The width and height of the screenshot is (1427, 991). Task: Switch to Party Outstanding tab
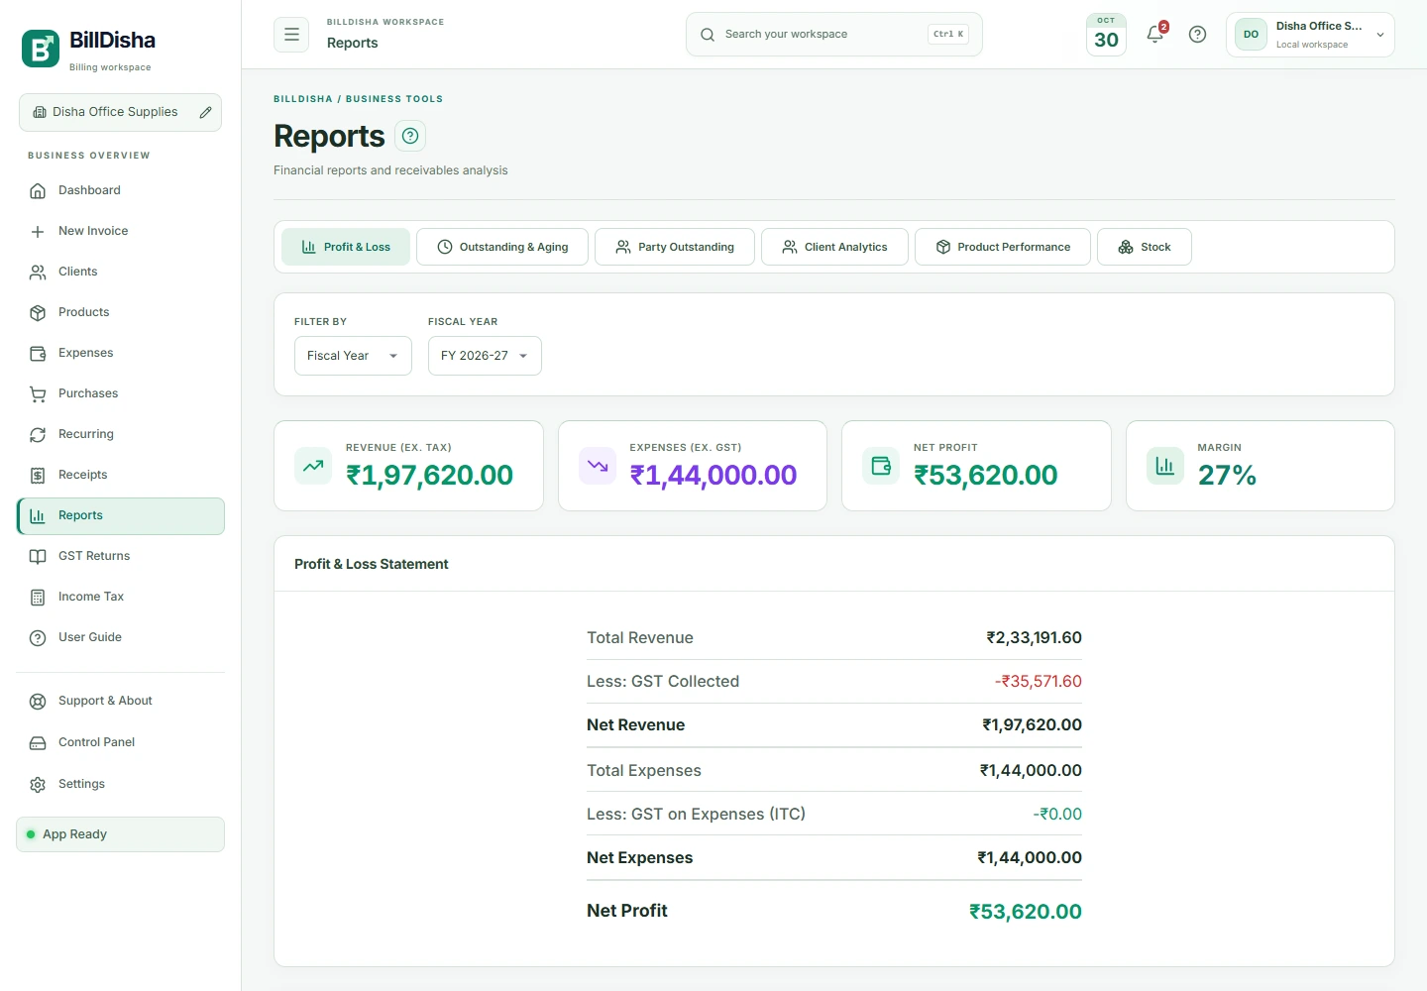[x=675, y=247]
